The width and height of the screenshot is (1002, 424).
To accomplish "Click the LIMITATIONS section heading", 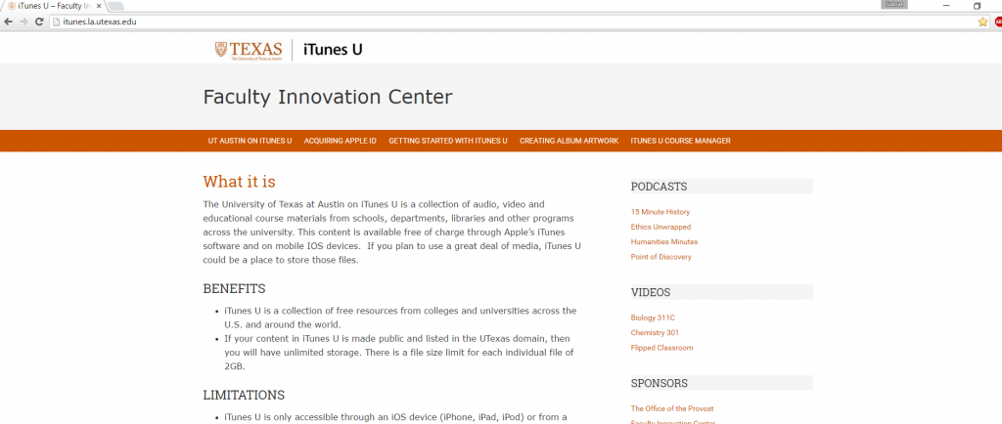I will 244,395.
